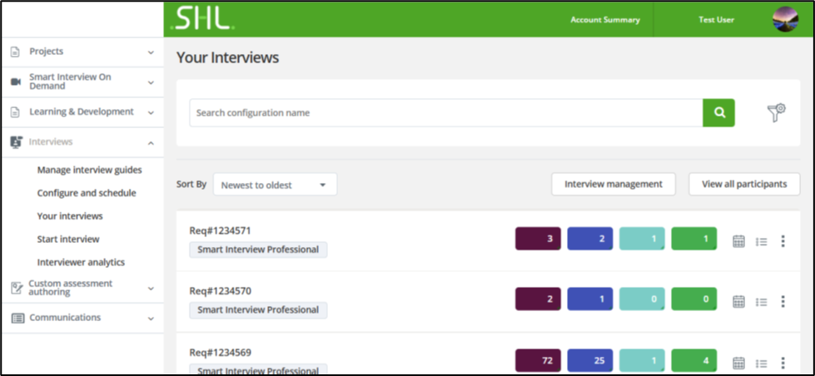Click the Interview management button
Viewport: 815px width, 376px height.
click(614, 185)
